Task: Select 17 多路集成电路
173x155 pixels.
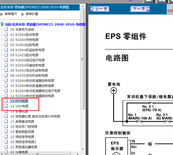Action: pyautogui.click(x=22, y=122)
